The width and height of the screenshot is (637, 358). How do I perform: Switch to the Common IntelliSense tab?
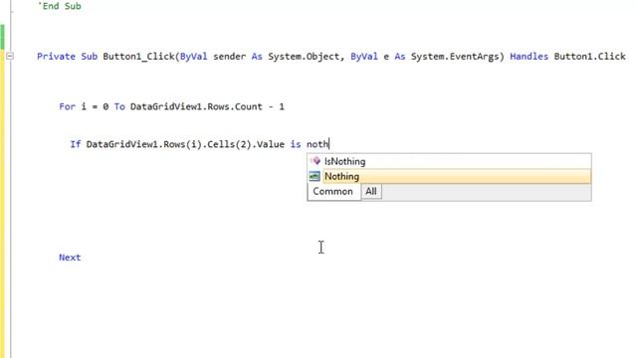tap(332, 192)
